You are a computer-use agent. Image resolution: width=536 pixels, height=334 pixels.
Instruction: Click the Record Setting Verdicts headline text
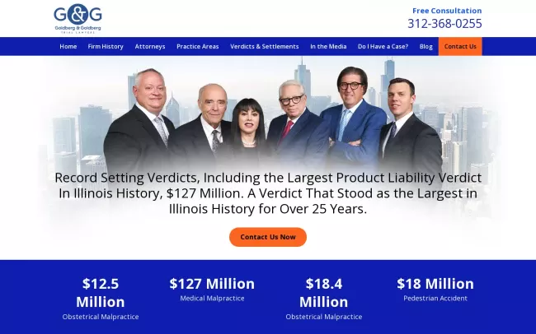(x=268, y=193)
